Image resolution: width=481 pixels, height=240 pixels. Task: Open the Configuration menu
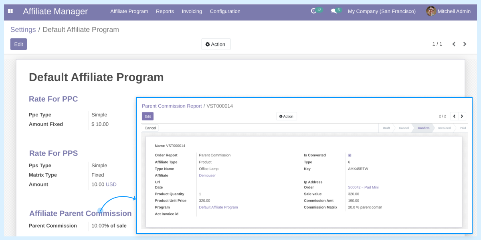(x=225, y=11)
